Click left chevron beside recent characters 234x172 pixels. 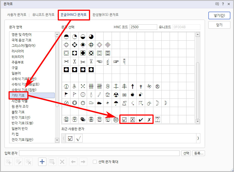[64, 138]
